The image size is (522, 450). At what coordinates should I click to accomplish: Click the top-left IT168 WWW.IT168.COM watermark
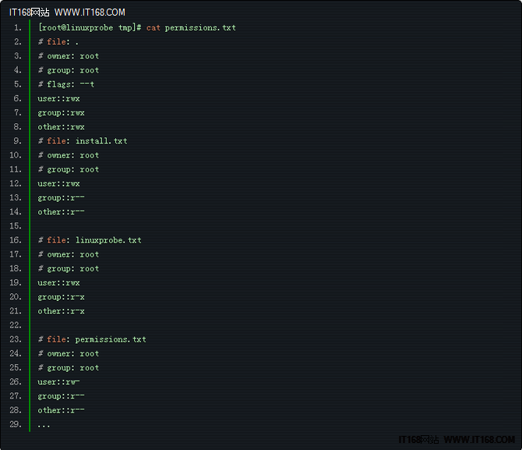click(67, 12)
